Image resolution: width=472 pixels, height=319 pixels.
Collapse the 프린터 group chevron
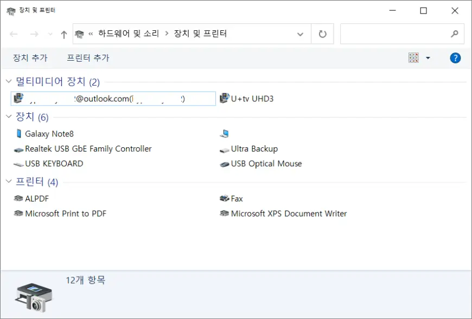pyautogui.click(x=8, y=181)
